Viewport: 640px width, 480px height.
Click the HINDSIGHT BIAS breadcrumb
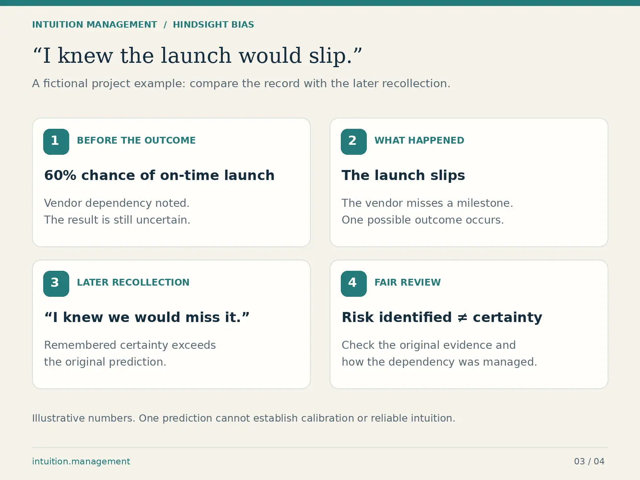point(213,25)
